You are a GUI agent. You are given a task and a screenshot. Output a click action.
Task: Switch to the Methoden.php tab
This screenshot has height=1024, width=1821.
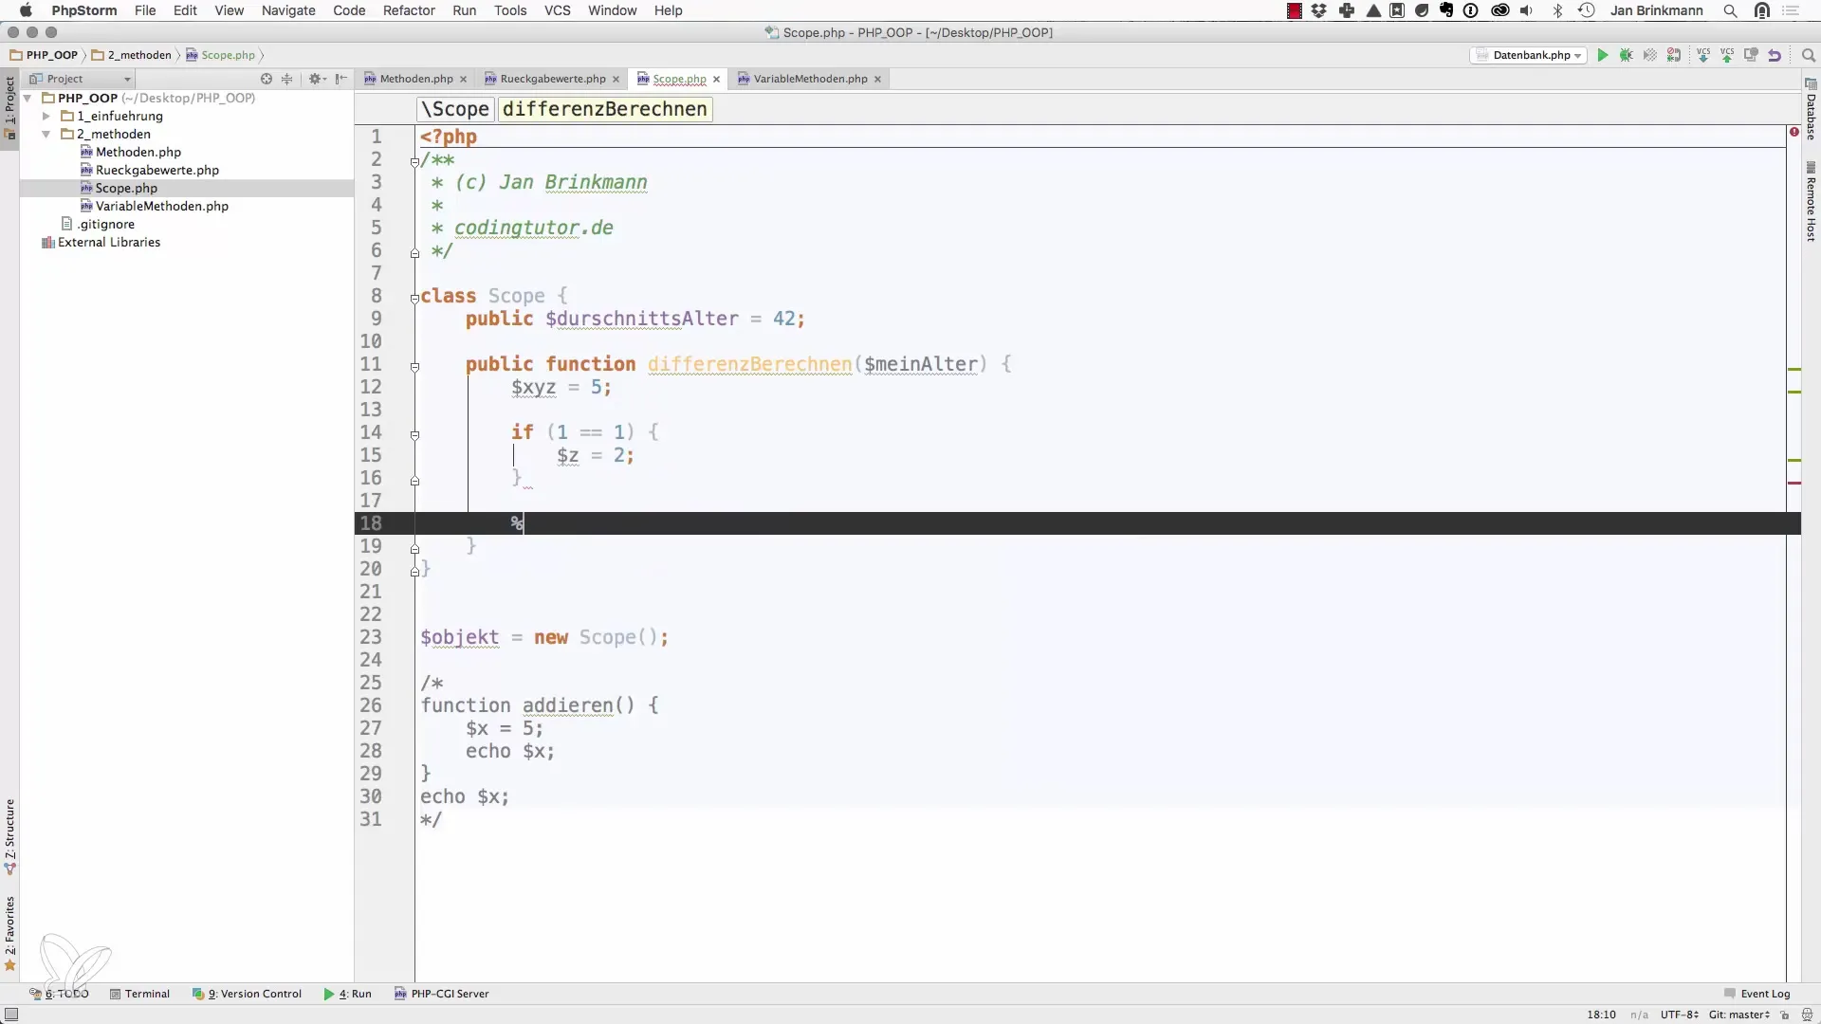tap(415, 79)
